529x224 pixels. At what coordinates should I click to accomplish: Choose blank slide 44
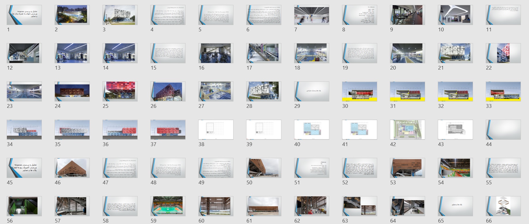[x=503, y=130]
